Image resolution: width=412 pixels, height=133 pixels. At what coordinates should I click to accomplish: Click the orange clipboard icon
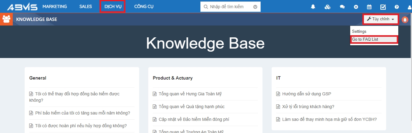[x=405, y=19]
